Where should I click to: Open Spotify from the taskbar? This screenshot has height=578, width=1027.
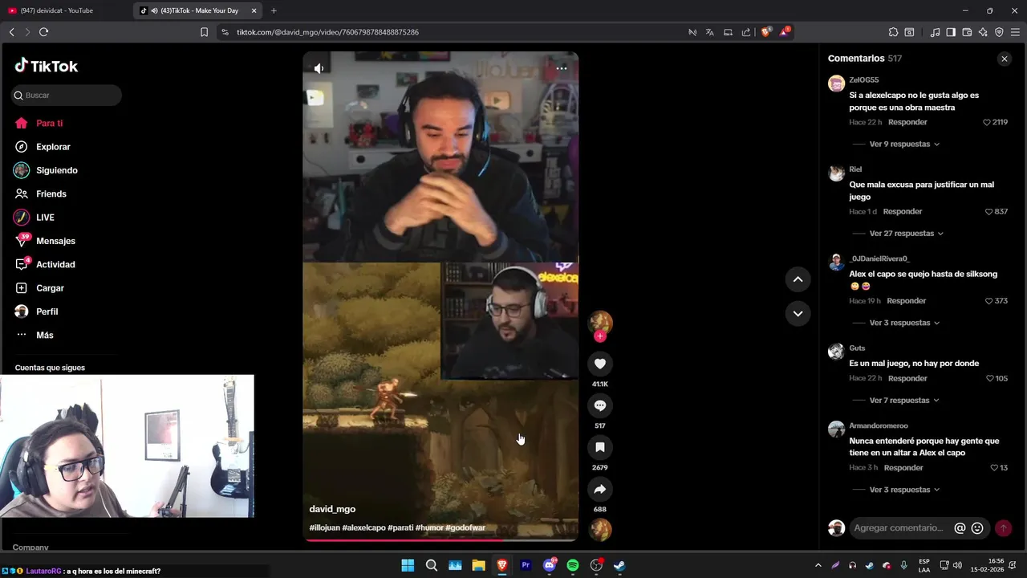click(x=573, y=565)
